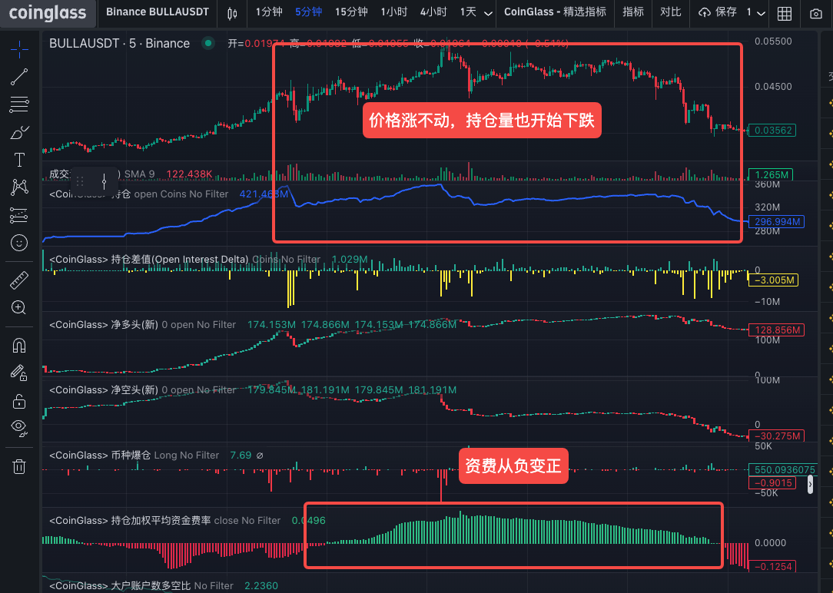Click the BULLAUSDT · 5 · Binance title
Screen dimensions: 833x593
[x=120, y=44]
